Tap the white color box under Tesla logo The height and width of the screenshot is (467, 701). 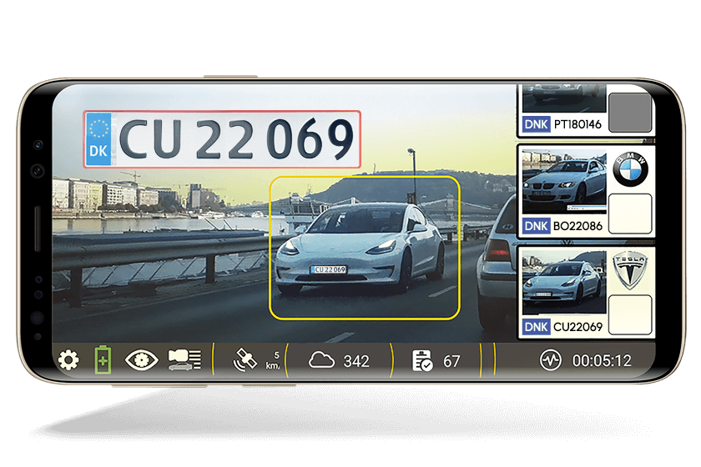(x=630, y=314)
